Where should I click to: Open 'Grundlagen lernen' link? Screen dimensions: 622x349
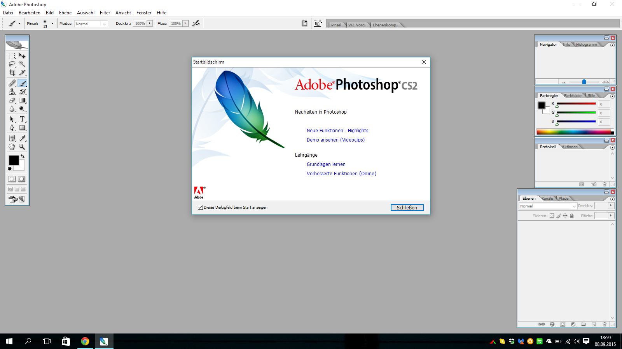pyautogui.click(x=326, y=164)
